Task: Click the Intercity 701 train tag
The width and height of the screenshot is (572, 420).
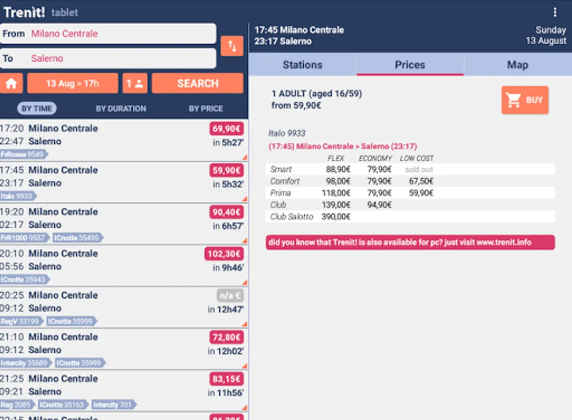Action: coord(114,405)
